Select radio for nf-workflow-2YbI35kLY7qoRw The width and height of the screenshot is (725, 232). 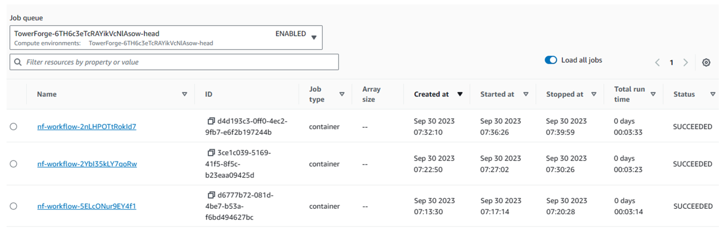14,164
